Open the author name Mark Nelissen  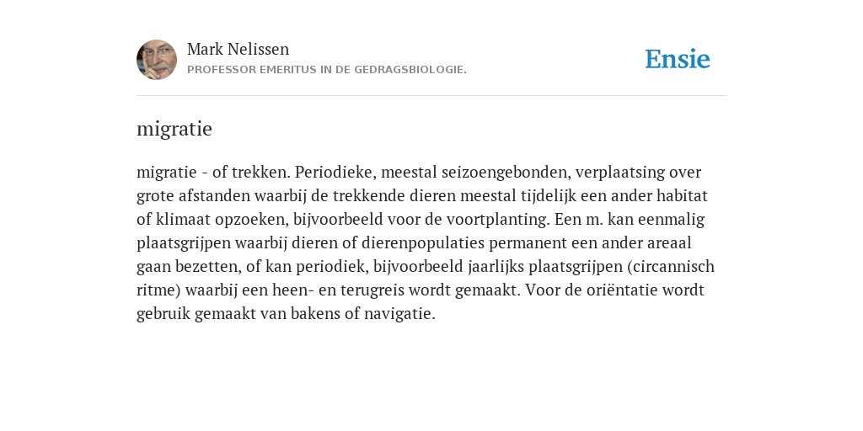click(238, 50)
